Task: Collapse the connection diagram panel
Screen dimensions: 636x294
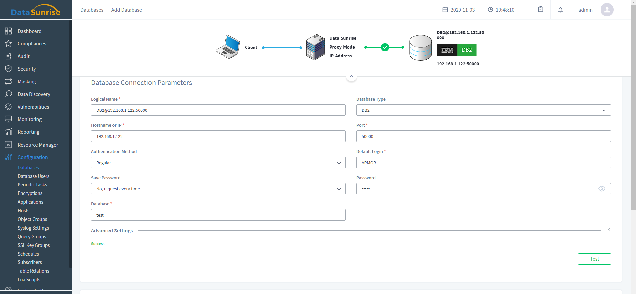Action: coord(351,77)
